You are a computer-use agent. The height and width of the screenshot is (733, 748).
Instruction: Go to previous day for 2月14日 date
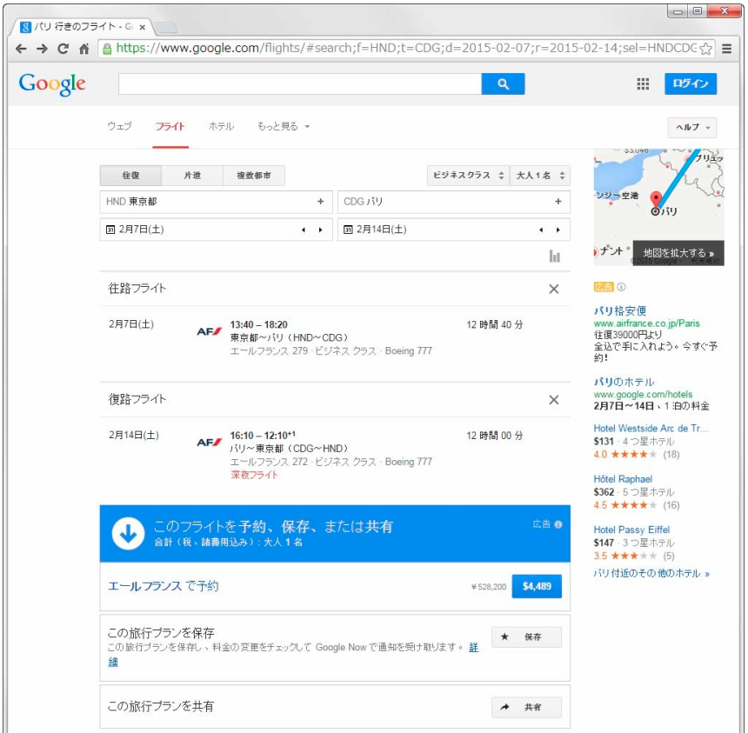[x=541, y=230]
